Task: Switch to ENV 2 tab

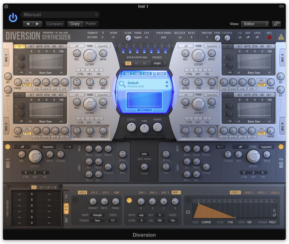Action: (153, 192)
